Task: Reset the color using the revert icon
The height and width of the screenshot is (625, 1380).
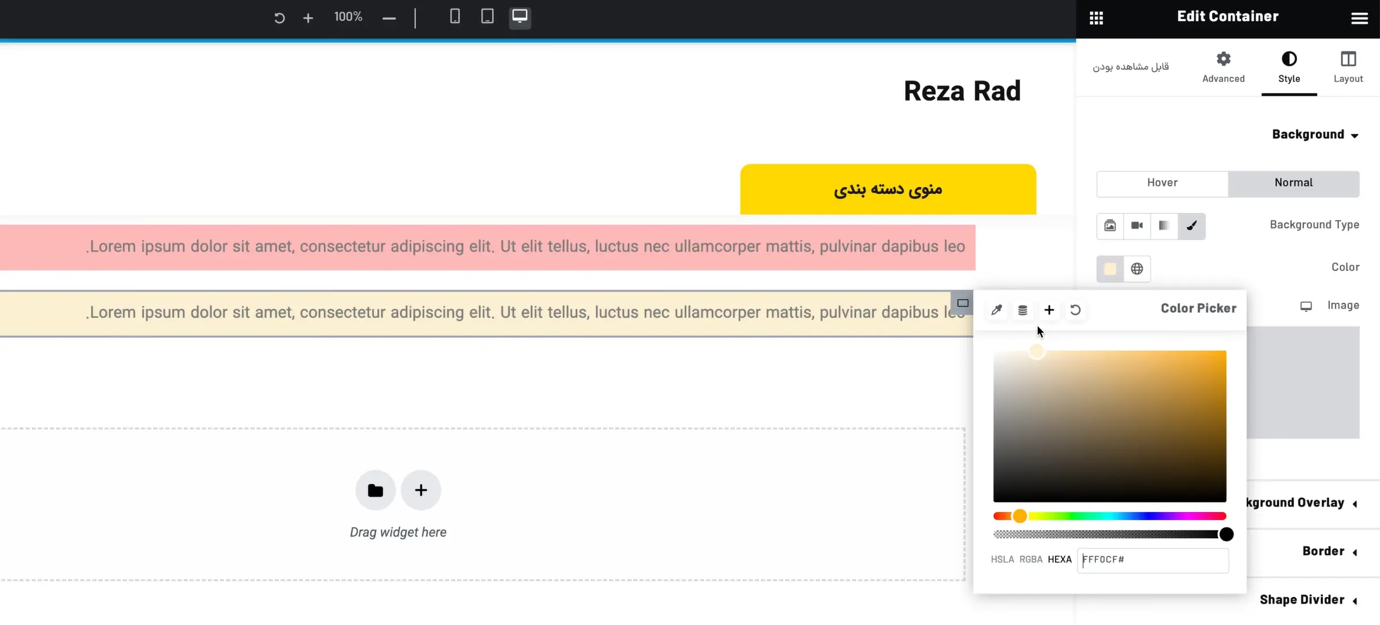Action: 1075,310
